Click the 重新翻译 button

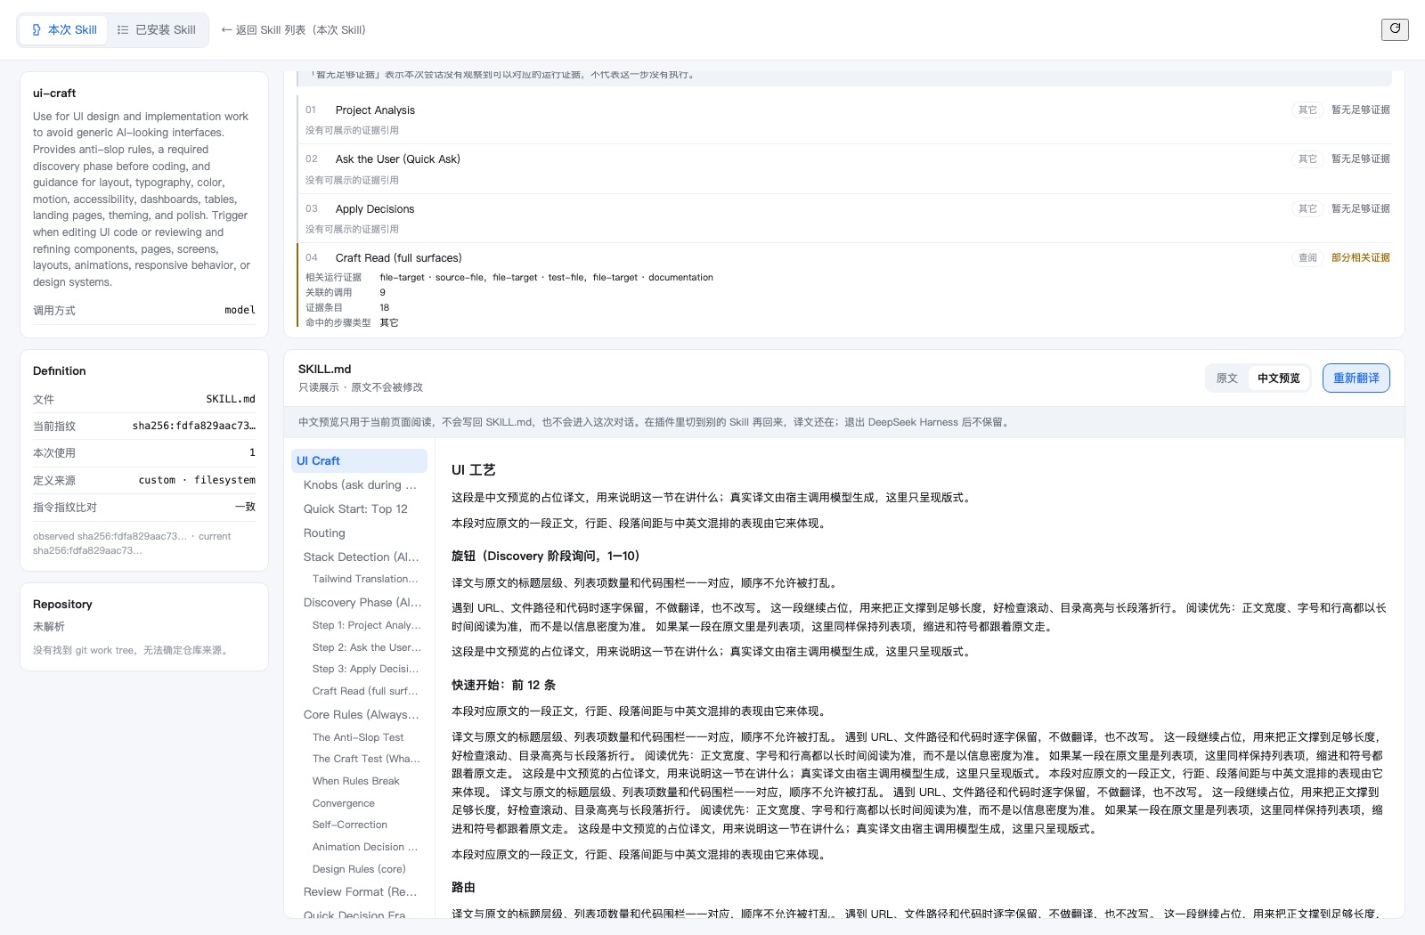(x=1356, y=378)
